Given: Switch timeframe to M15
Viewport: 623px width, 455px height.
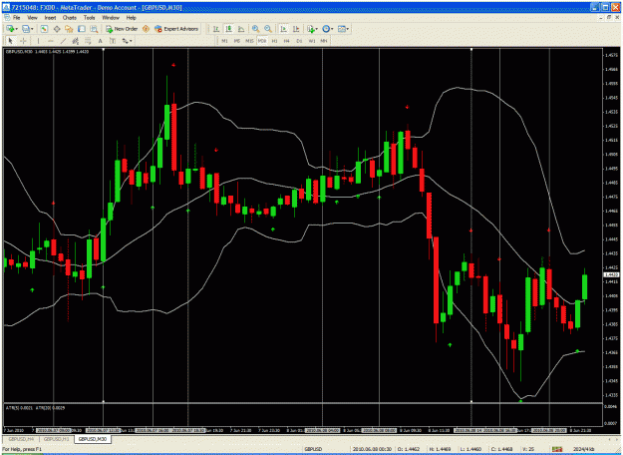Looking at the screenshot, I should [x=249, y=41].
